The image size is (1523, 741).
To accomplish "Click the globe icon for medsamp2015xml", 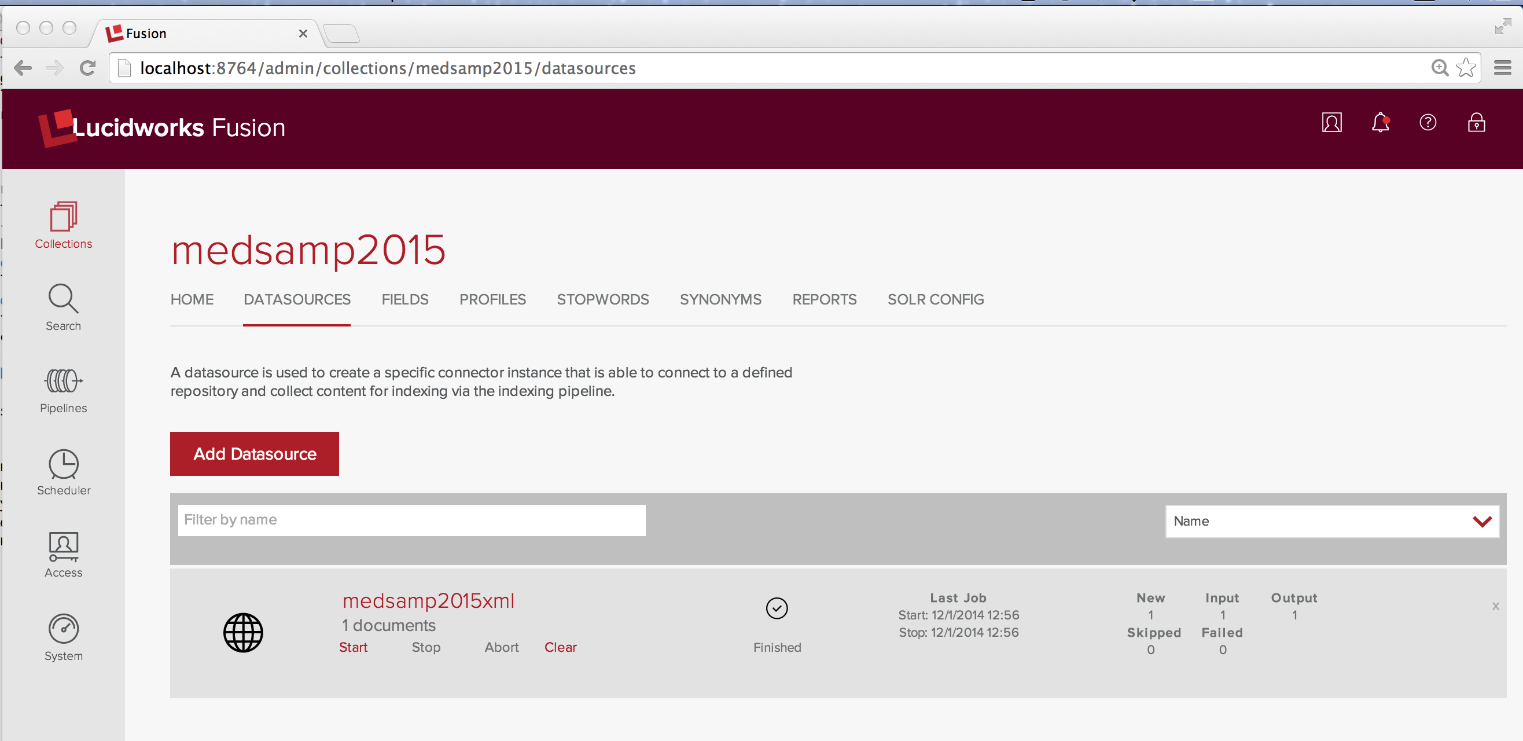I will tap(243, 633).
